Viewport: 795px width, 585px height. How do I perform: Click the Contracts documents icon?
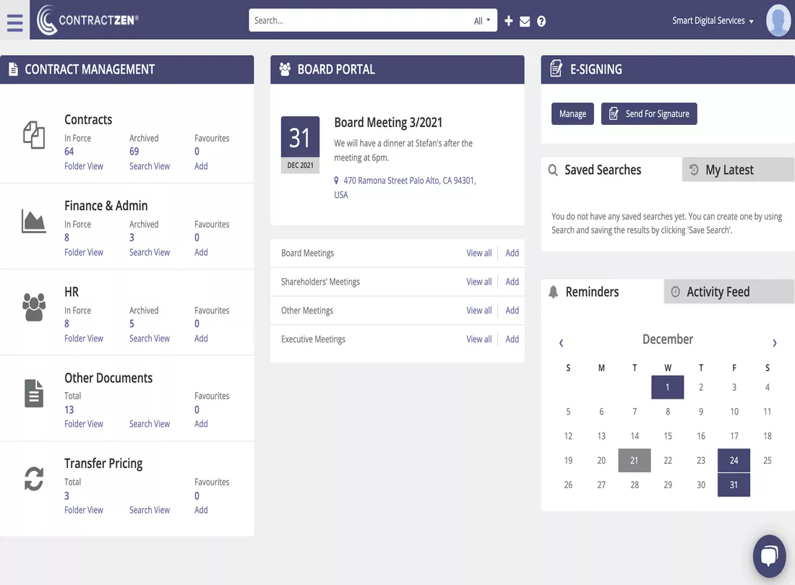[34, 135]
